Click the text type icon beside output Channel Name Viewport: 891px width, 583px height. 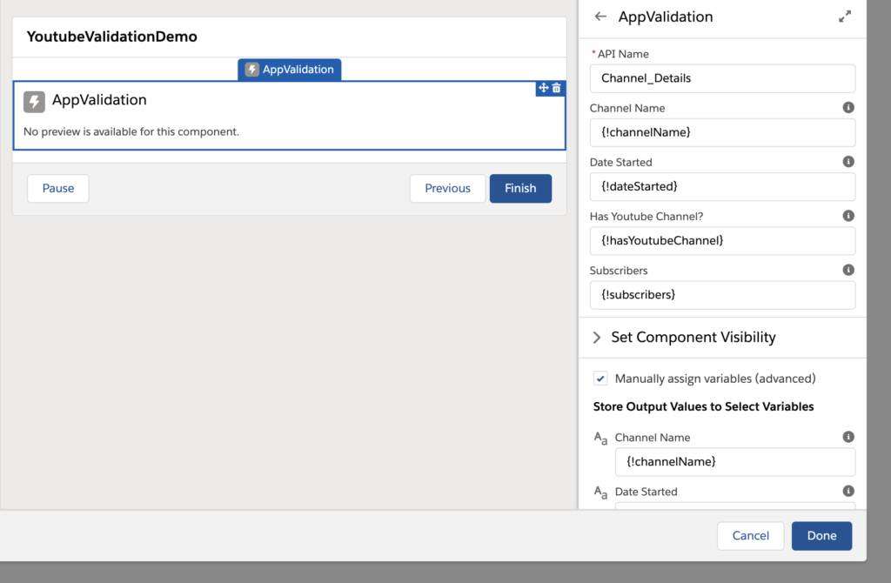coord(600,438)
